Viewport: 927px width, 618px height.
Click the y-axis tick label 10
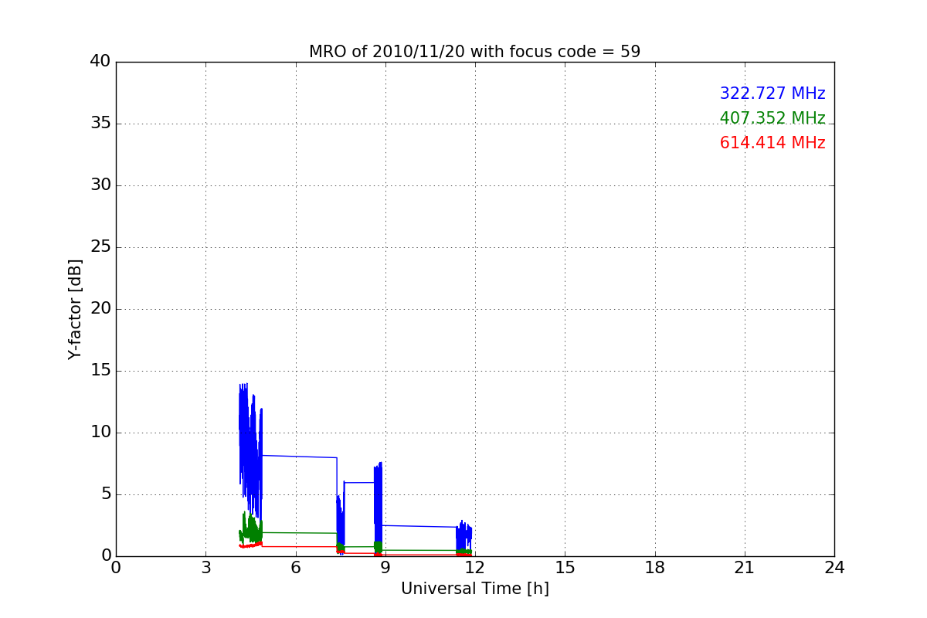point(100,433)
